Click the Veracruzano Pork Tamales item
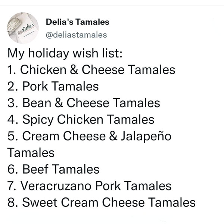 point(90,186)
